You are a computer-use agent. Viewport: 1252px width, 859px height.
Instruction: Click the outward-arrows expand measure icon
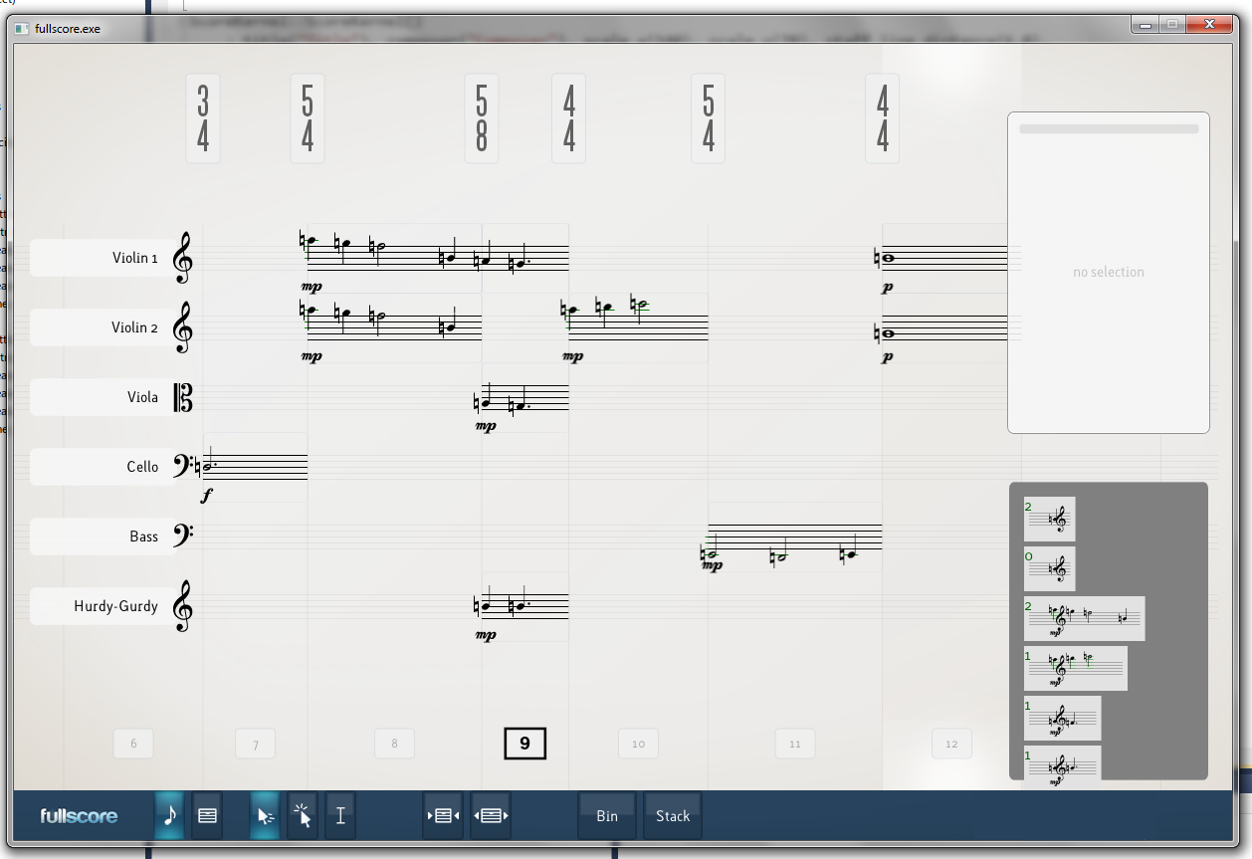tap(490, 816)
